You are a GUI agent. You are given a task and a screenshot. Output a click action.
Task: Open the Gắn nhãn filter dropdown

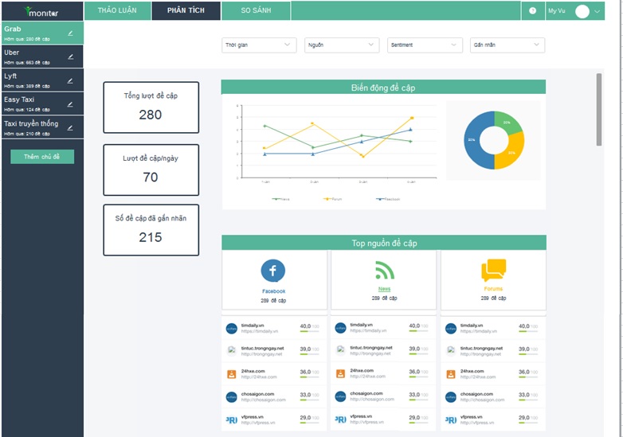tap(507, 45)
